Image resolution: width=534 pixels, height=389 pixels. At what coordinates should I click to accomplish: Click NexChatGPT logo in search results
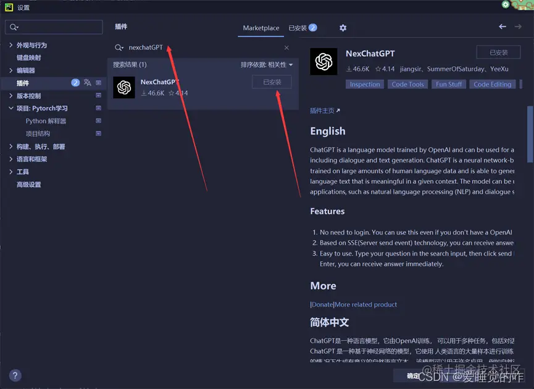click(124, 88)
